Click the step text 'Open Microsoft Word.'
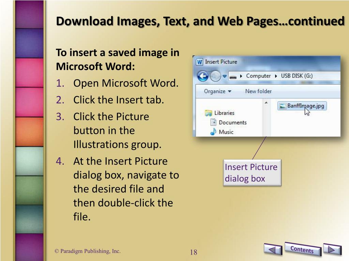The width and height of the screenshot is (349, 261). coord(126,83)
